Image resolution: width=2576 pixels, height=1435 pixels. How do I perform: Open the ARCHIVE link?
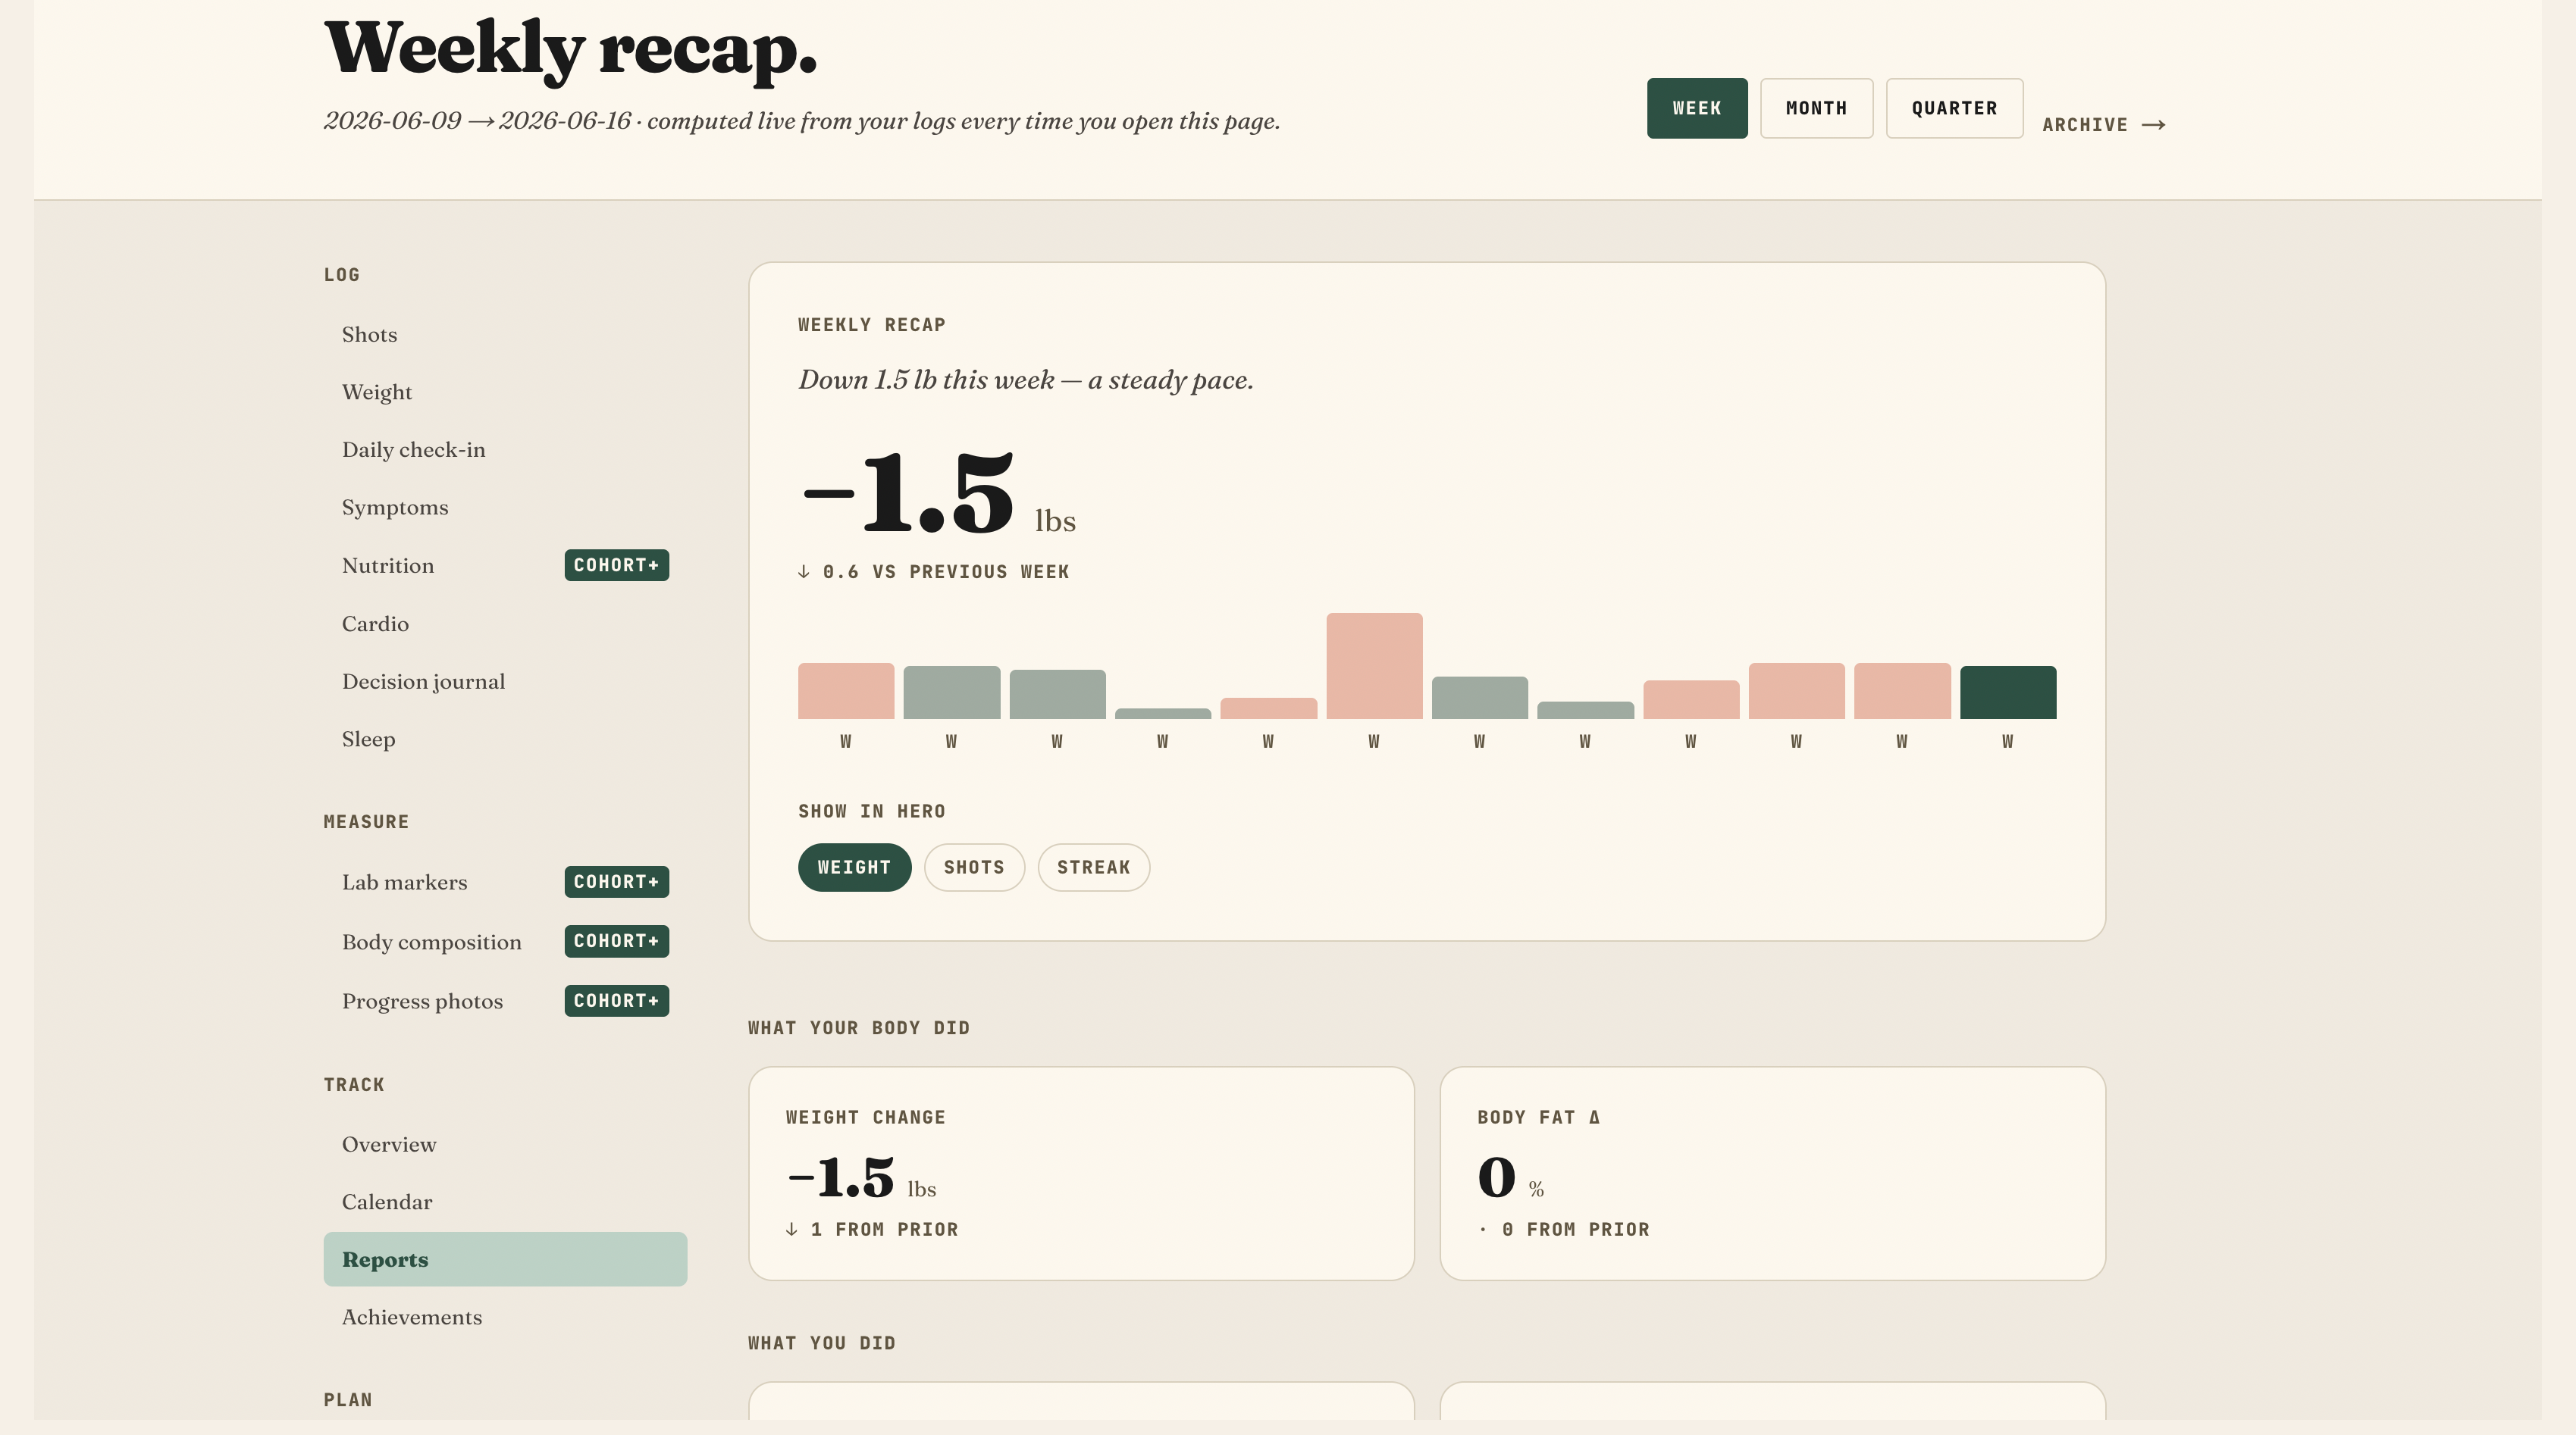2103,125
